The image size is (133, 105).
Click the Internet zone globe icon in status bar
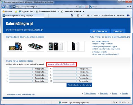(60, 102)
